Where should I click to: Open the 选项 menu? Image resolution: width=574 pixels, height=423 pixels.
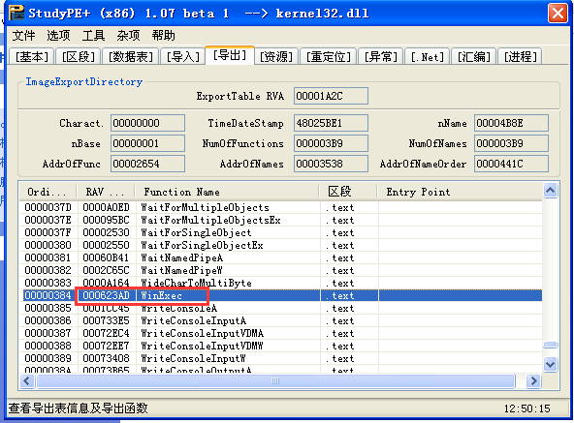(x=58, y=36)
